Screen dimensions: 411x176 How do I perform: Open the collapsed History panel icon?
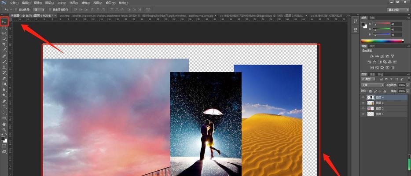(x=356, y=21)
